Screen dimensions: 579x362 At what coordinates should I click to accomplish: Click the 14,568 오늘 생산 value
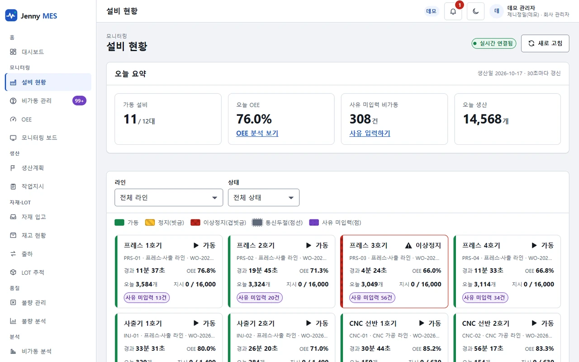482,119
